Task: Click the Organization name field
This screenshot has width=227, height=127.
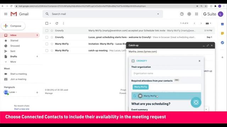Action: point(166,73)
